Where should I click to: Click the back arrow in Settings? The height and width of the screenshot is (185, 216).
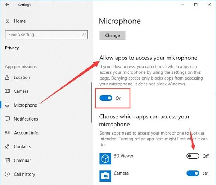[7, 5]
